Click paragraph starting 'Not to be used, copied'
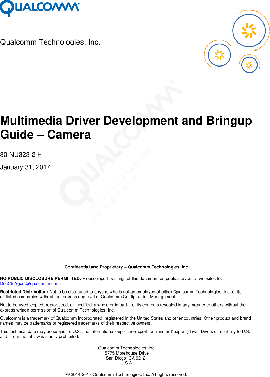 pyautogui.click(x=123, y=308)
